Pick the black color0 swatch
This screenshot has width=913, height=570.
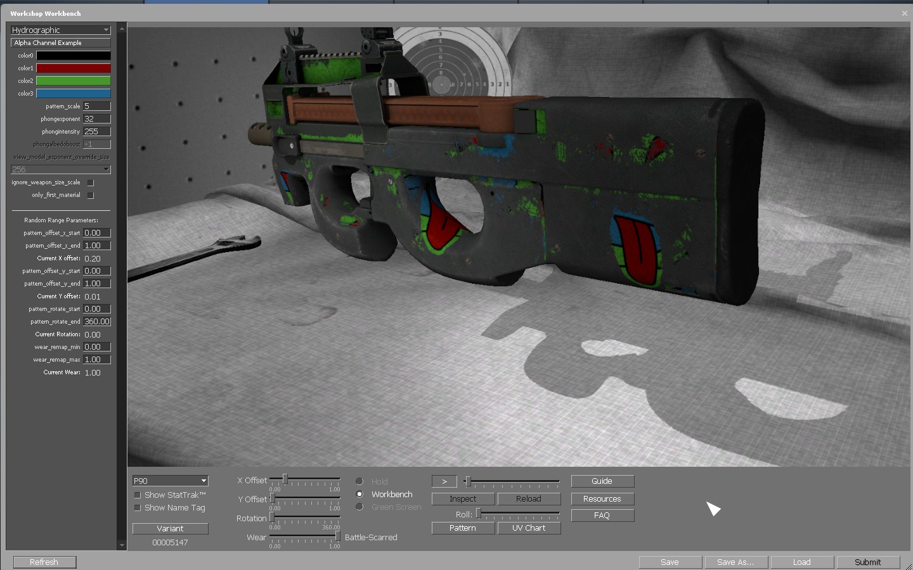(x=74, y=55)
